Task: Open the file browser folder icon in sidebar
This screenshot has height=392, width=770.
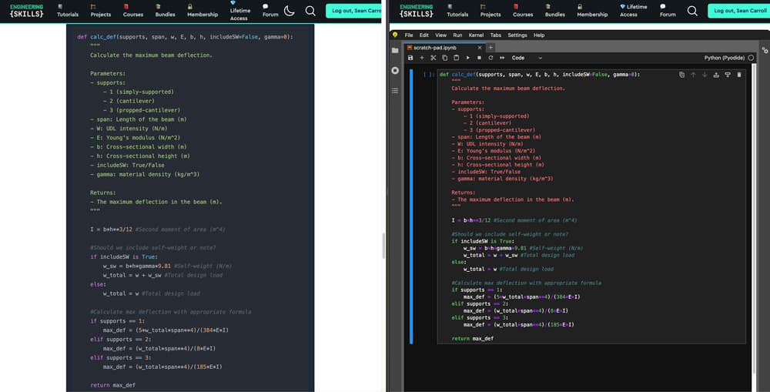Action: [x=395, y=51]
